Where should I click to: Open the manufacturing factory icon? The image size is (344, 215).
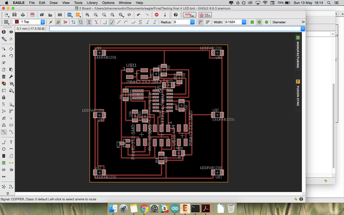click(50, 15)
